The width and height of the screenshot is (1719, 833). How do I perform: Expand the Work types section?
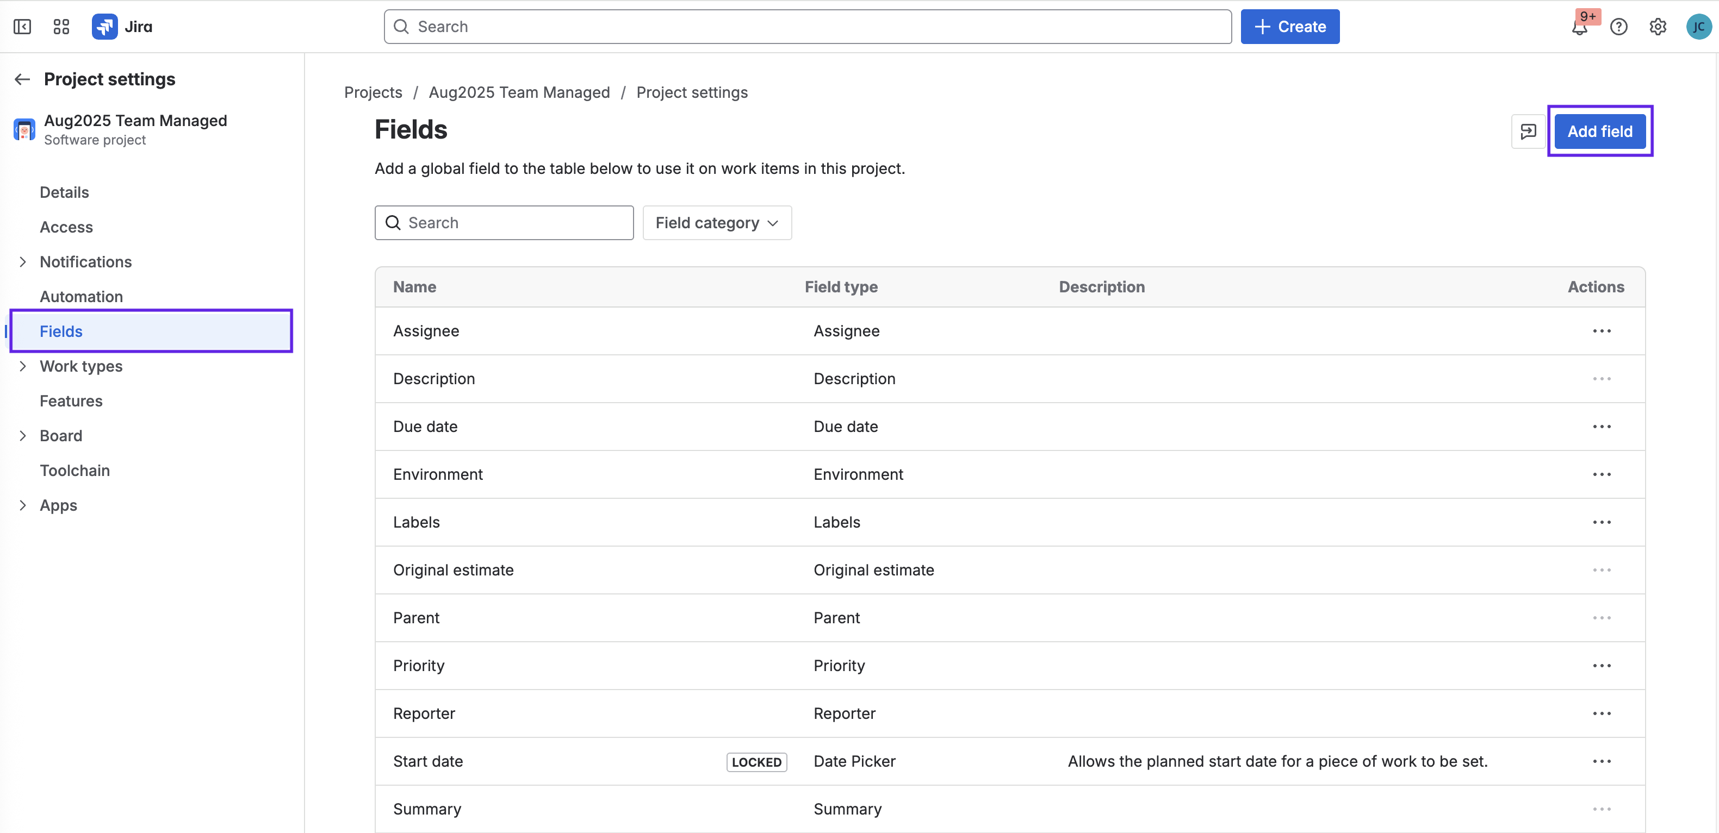click(x=23, y=366)
